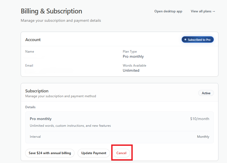Click the dot icon in the Pro badge
Viewport: 227px width, 163px height.
point(185,40)
